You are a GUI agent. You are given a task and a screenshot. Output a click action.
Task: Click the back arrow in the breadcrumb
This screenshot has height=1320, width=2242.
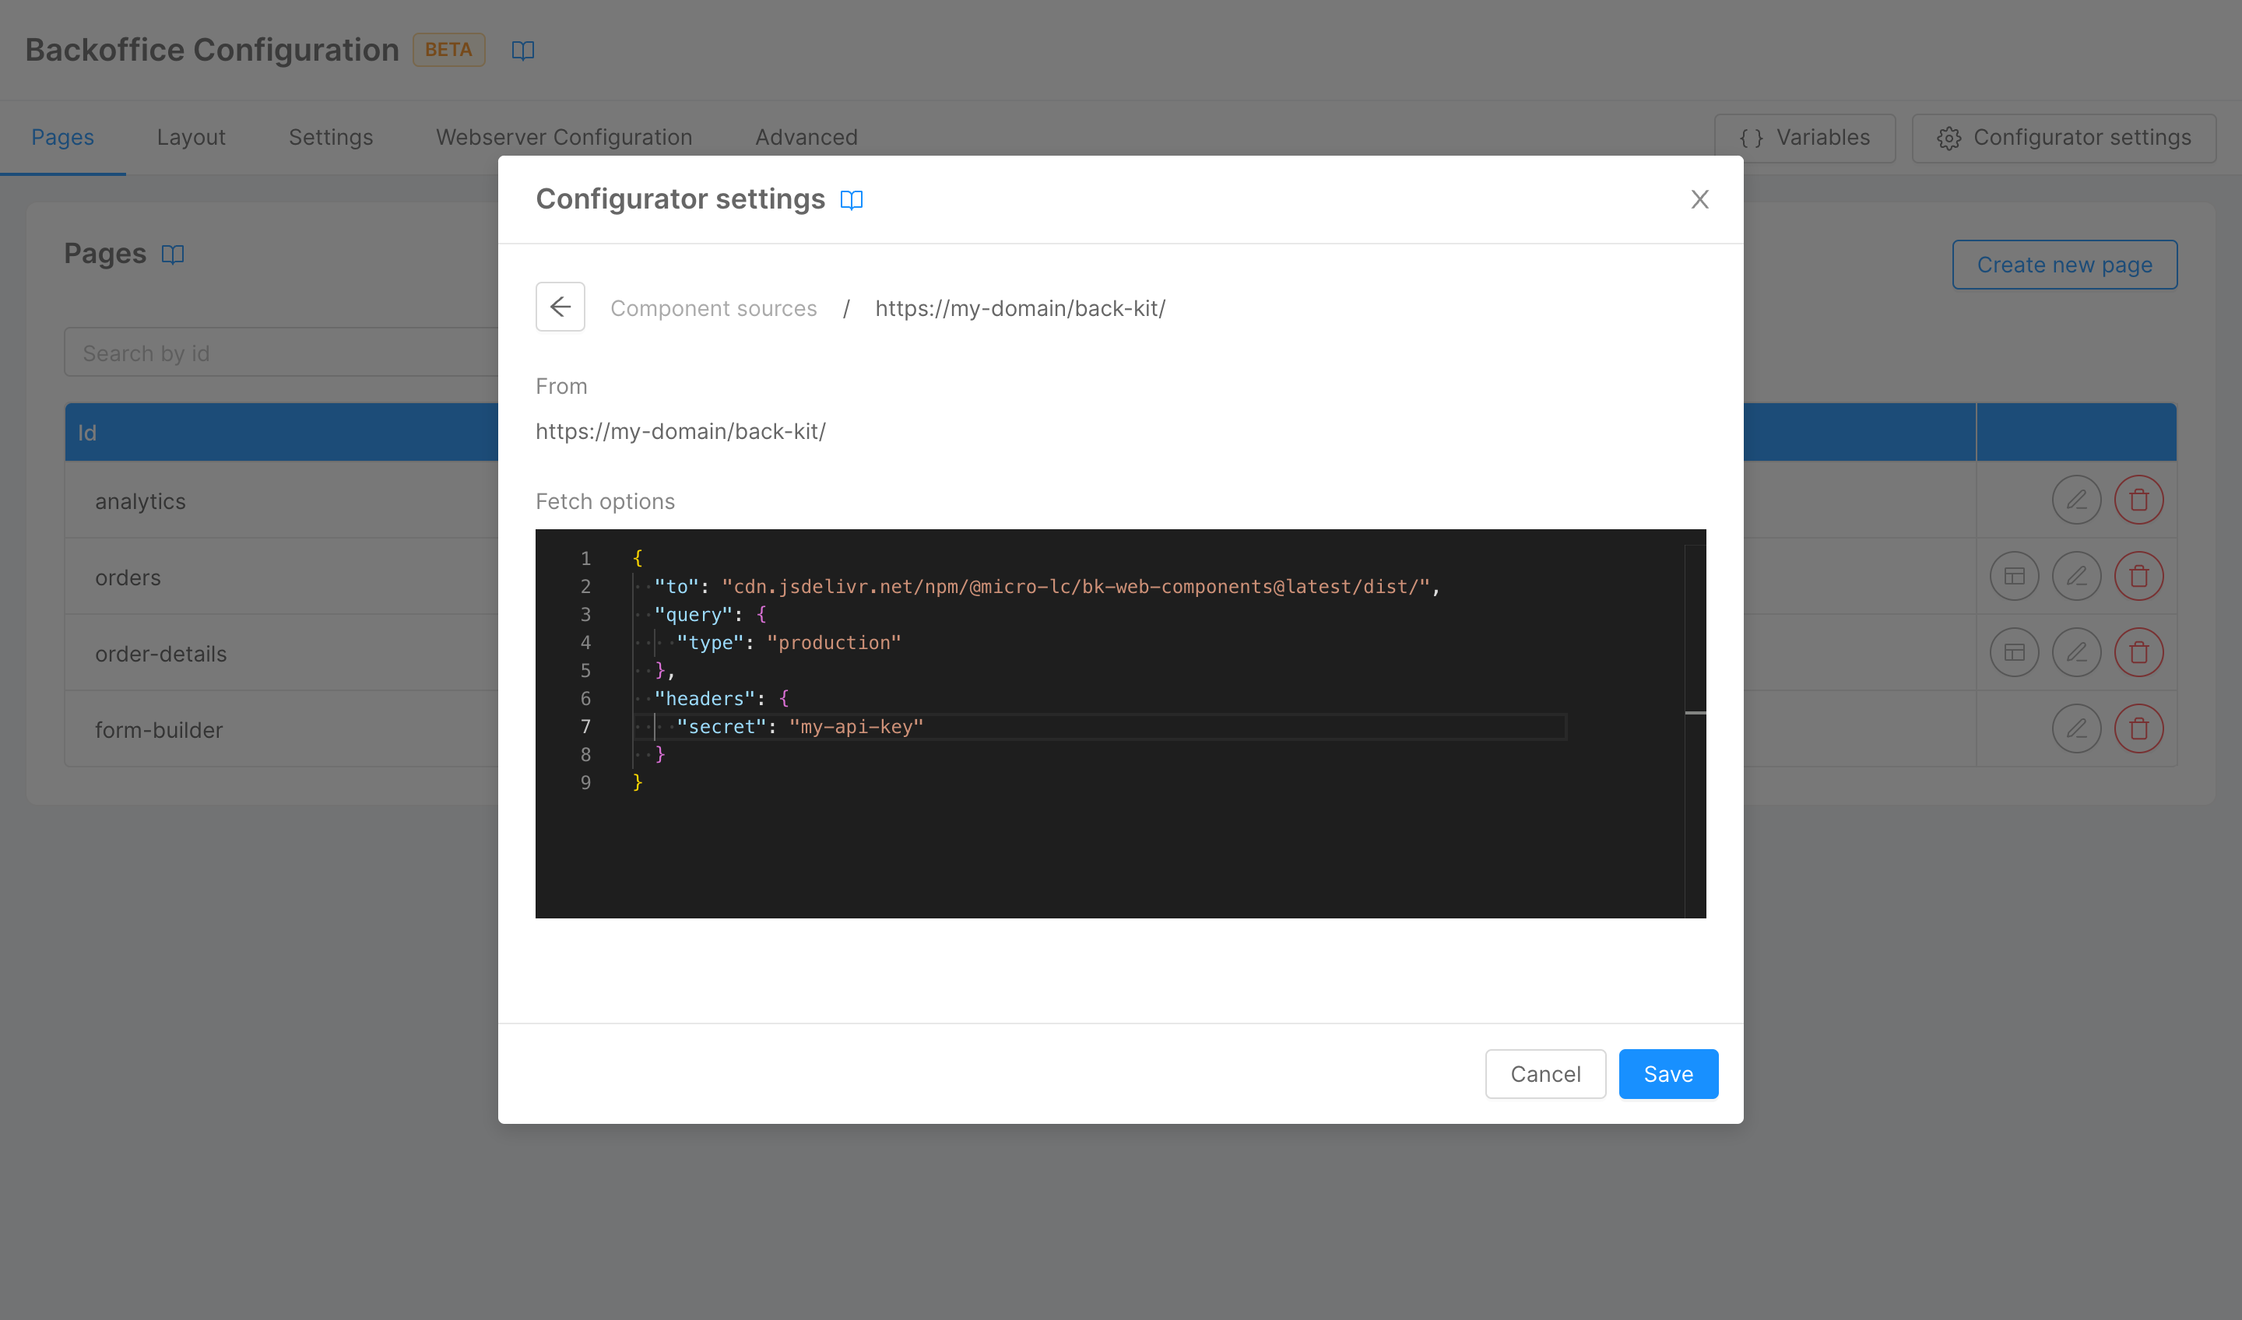pos(560,307)
